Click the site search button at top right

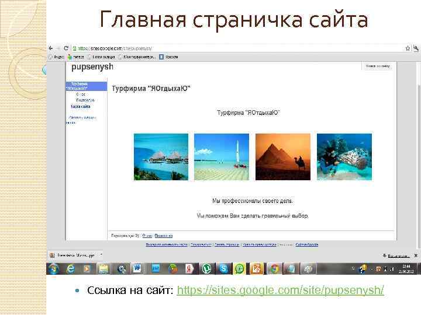point(378,66)
